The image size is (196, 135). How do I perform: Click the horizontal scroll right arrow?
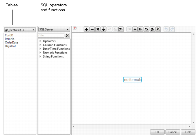pyautogui.click(x=189, y=127)
